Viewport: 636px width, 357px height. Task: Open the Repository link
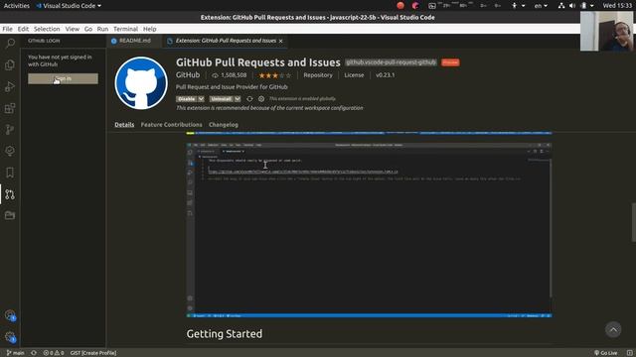click(318, 75)
